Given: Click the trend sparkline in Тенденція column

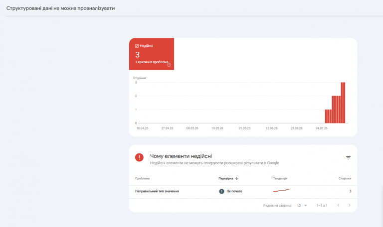Looking at the screenshot, I should pyautogui.click(x=281, y=190).
